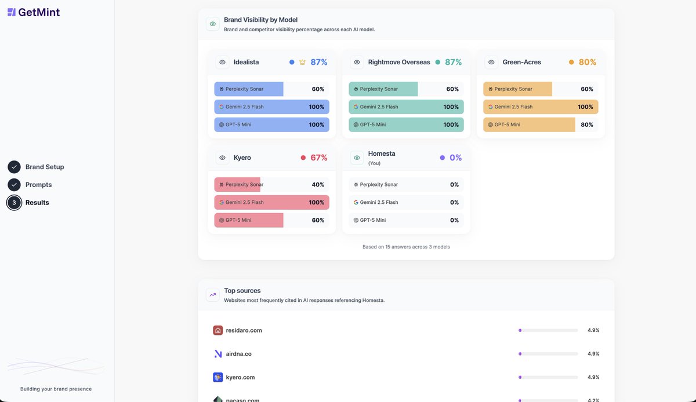This screenshot has height=402, width=696.
Task: Click the orange color dot on Green-Acres
Action: 571,62
